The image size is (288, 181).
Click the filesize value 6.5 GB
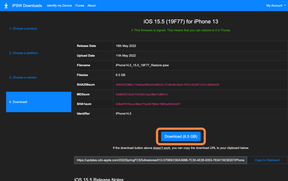coord(120,75)
